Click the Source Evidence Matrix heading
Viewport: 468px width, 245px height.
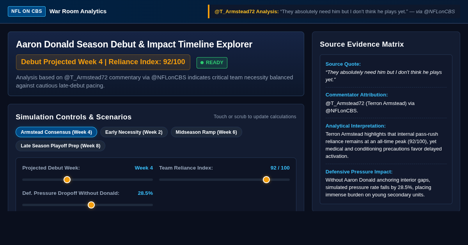pos(362,44)
